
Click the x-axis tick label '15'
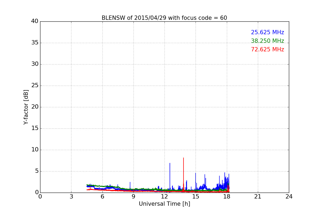(x=196, y=197)
